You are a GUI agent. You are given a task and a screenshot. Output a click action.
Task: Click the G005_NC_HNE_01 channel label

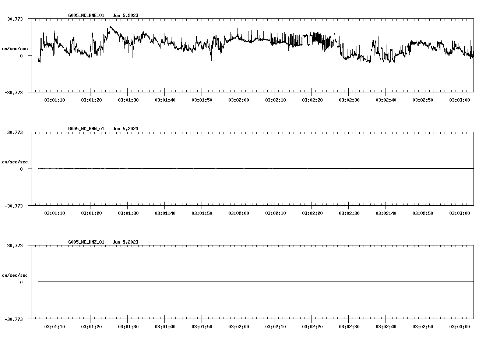pos(85,16)
